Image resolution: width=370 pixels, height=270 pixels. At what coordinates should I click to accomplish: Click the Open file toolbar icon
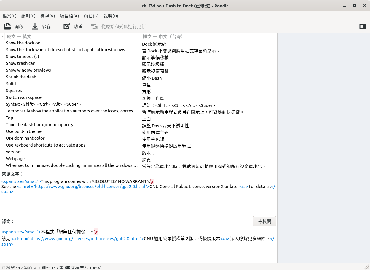(x=7, y=26)
